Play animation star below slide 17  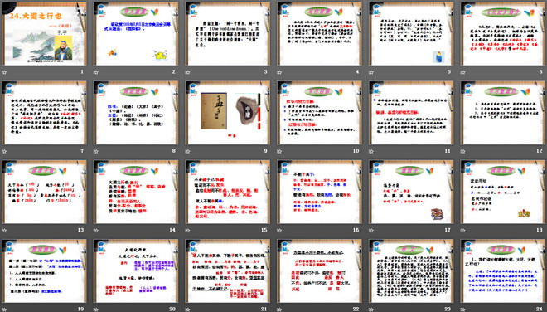click(371, 230)
